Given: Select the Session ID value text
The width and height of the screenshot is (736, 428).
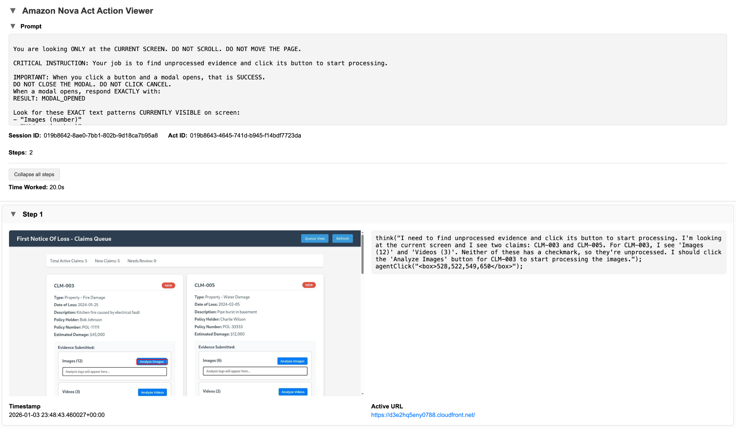Looking at the screenshot, I should click(101, 135).
